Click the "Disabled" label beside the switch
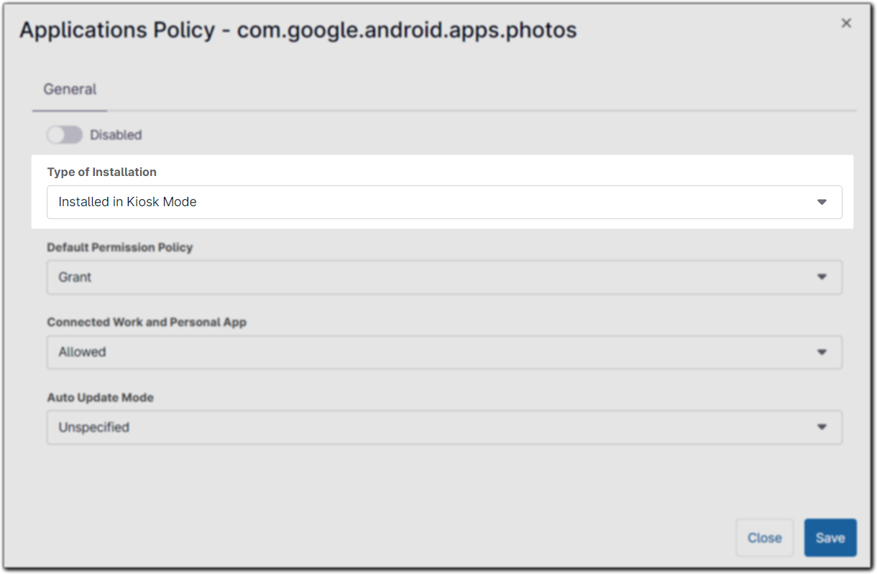Image resolution: width=877 pixels, height=574 pixels. (116, 135)
